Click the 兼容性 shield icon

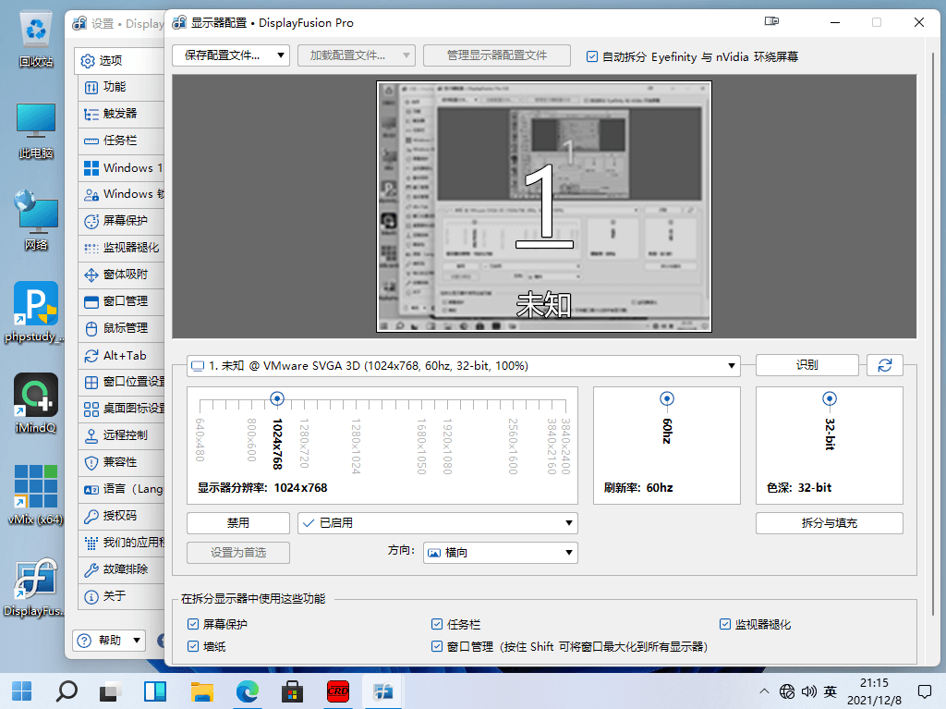pyautogui.click(x=91, y=463)
